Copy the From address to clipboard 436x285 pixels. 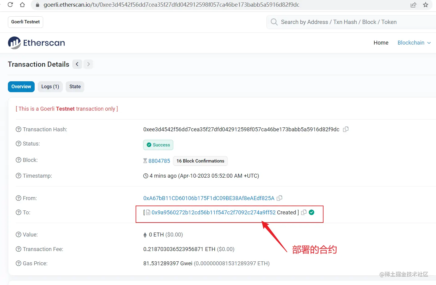(279, 198)
